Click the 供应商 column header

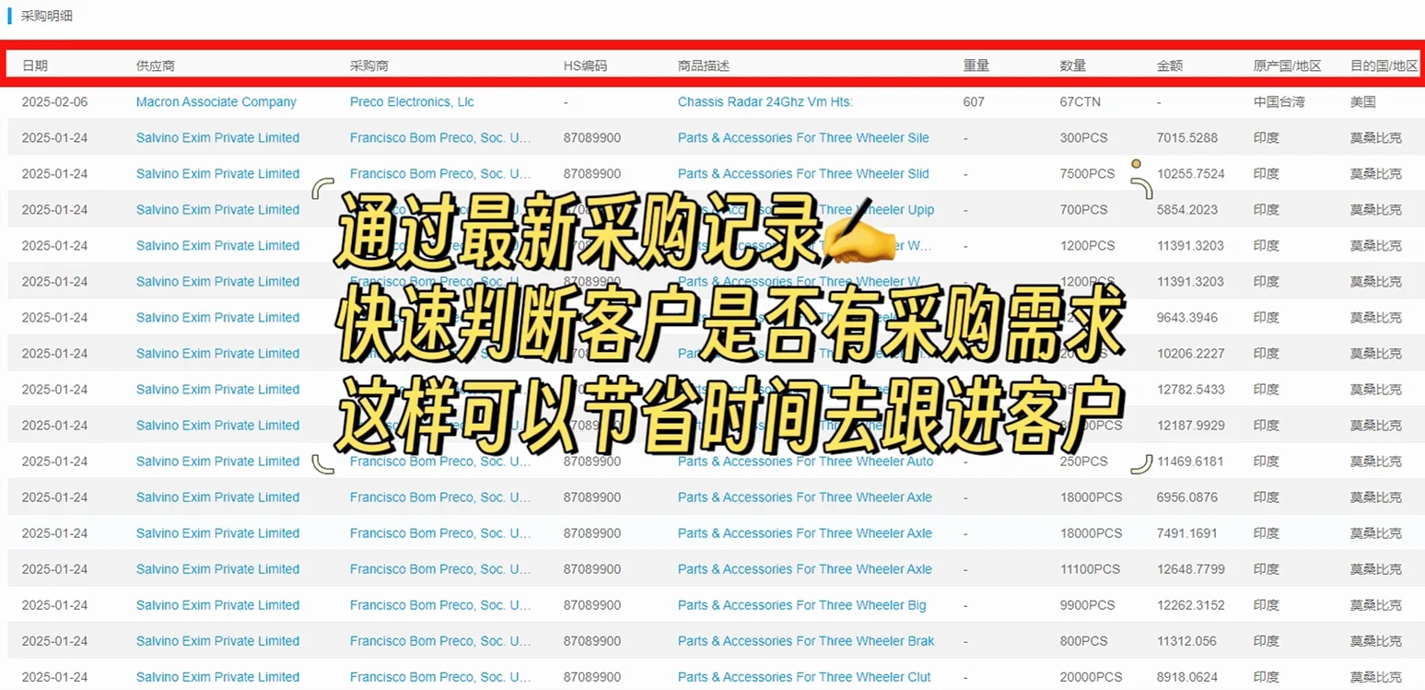[156, 65]
